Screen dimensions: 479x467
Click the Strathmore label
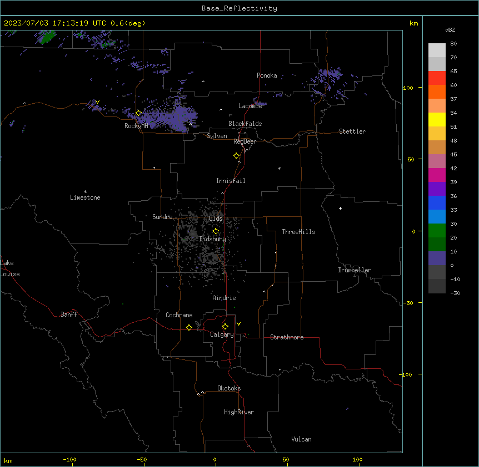(287, 337)
